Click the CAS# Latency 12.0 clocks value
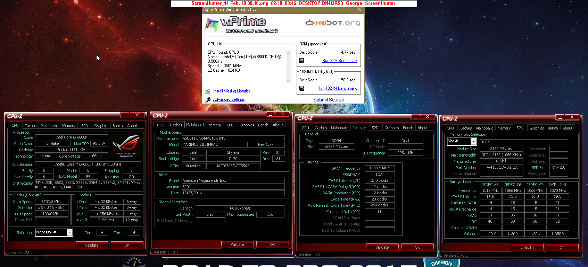 (x=379, y=181)
